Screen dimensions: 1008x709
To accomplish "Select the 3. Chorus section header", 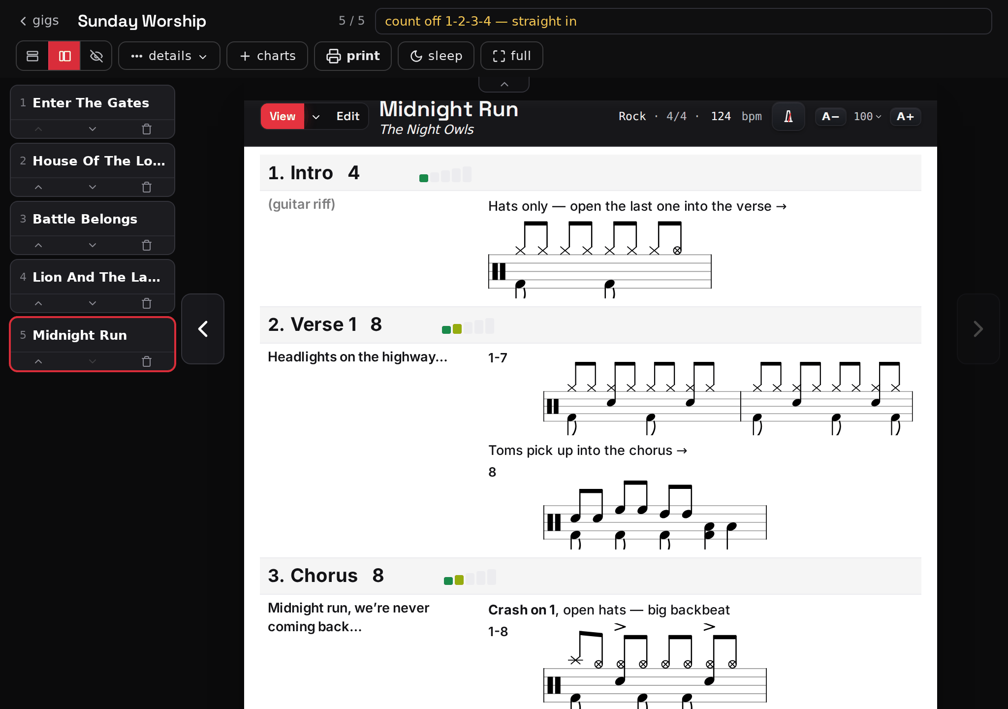I will (591, 576).
